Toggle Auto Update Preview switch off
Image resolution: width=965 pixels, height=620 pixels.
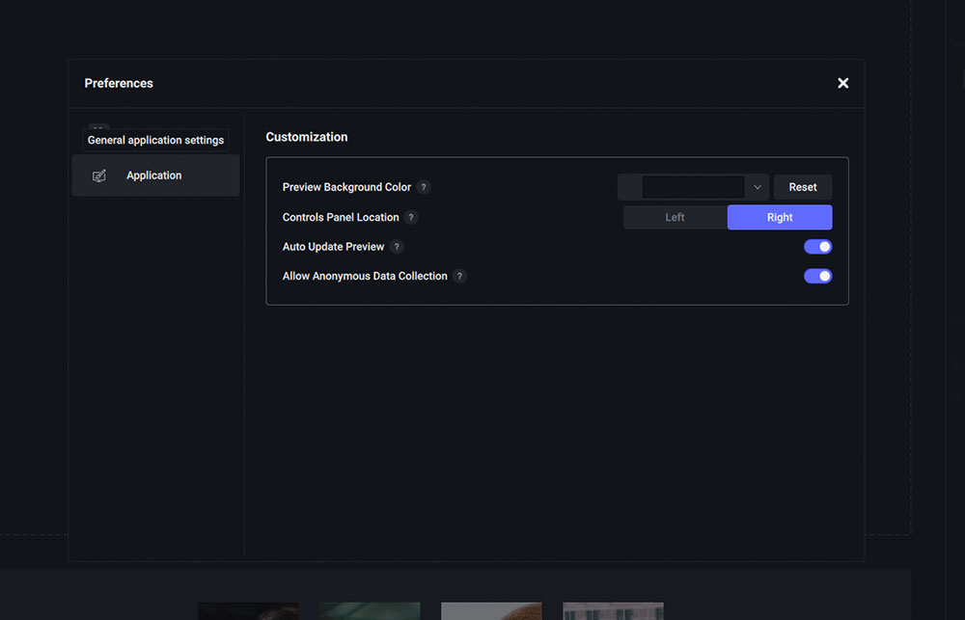(x=817, y=247)
